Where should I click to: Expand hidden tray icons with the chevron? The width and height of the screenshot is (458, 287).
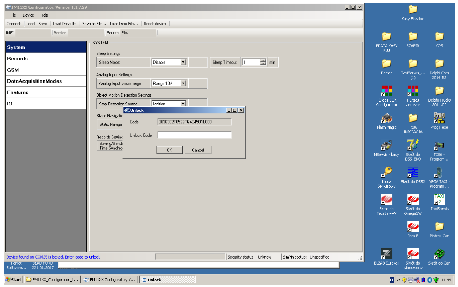click(398, 280)
